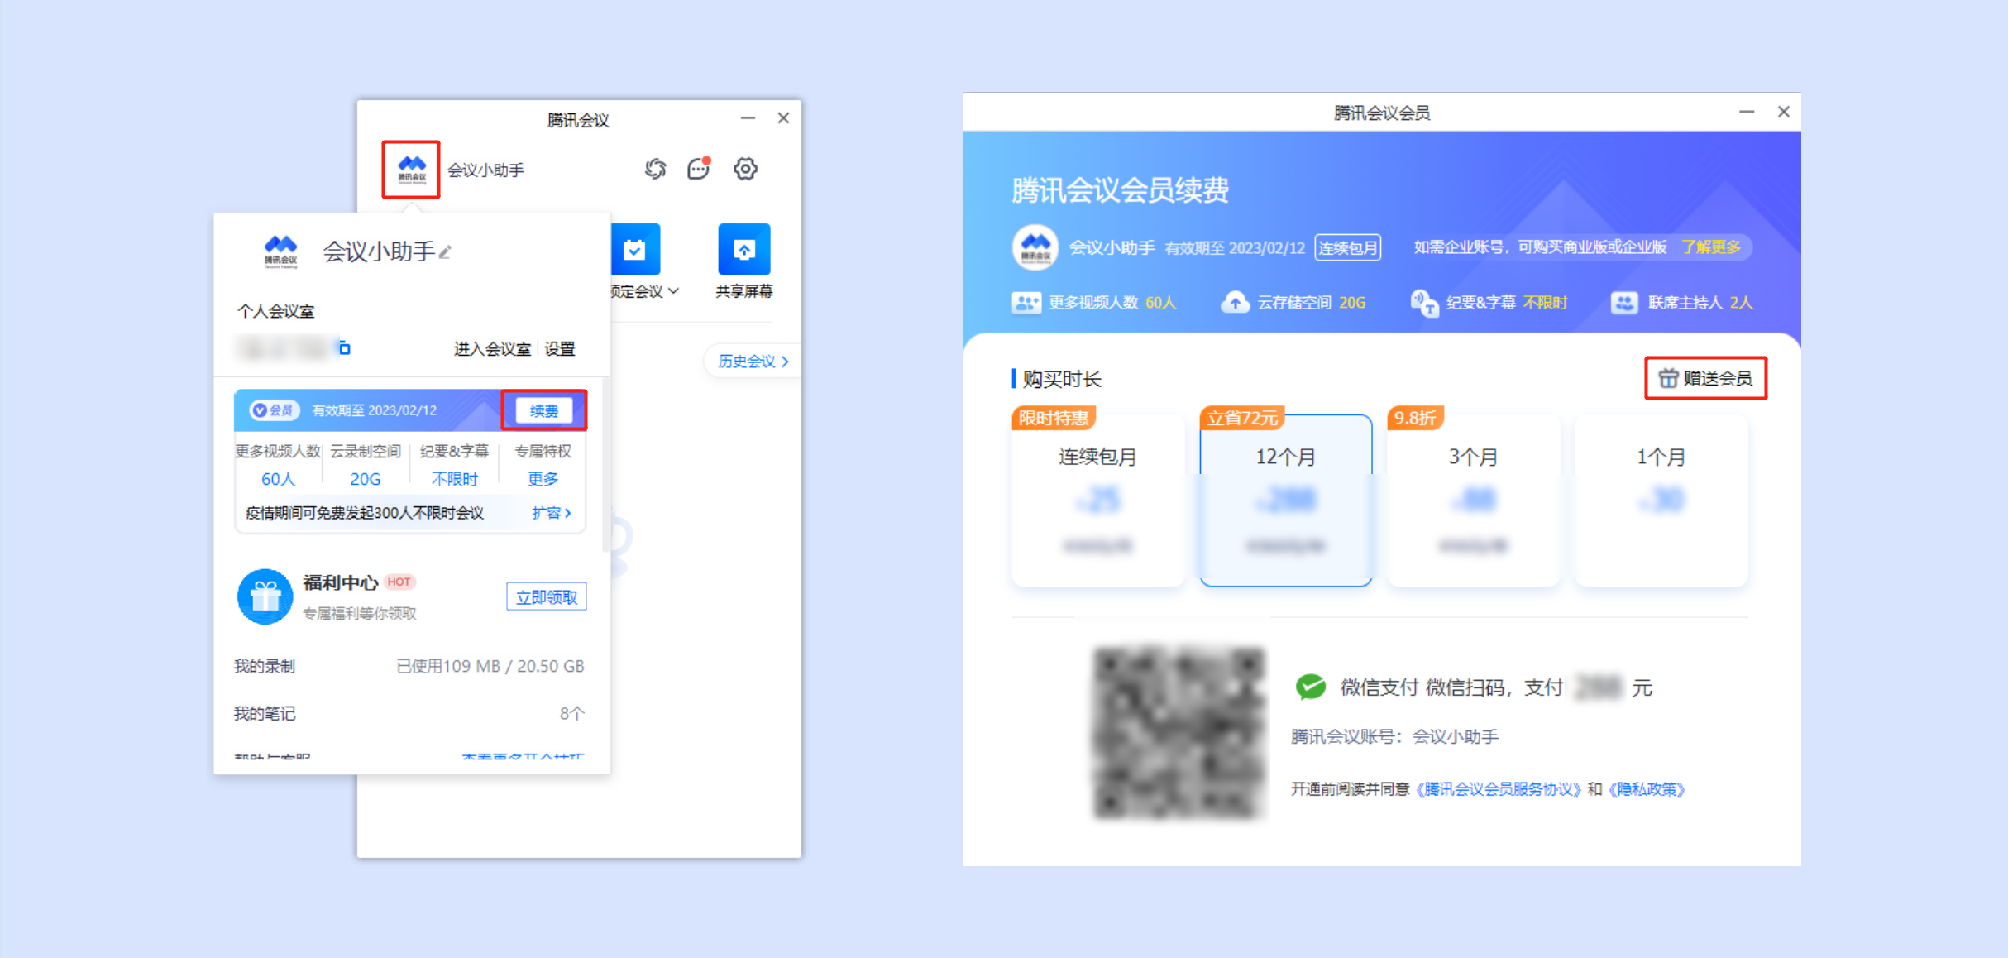Click the 纪要&字幕 icon in the member banner
Viewport: 2008px width, 958px height.
(x=1424, y=303)
